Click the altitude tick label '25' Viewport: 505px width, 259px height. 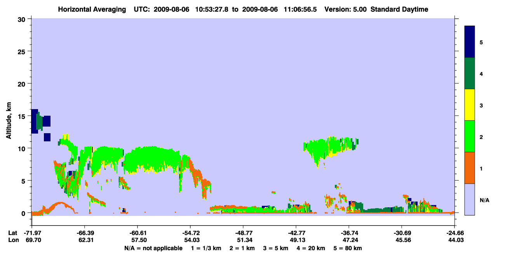23,51
